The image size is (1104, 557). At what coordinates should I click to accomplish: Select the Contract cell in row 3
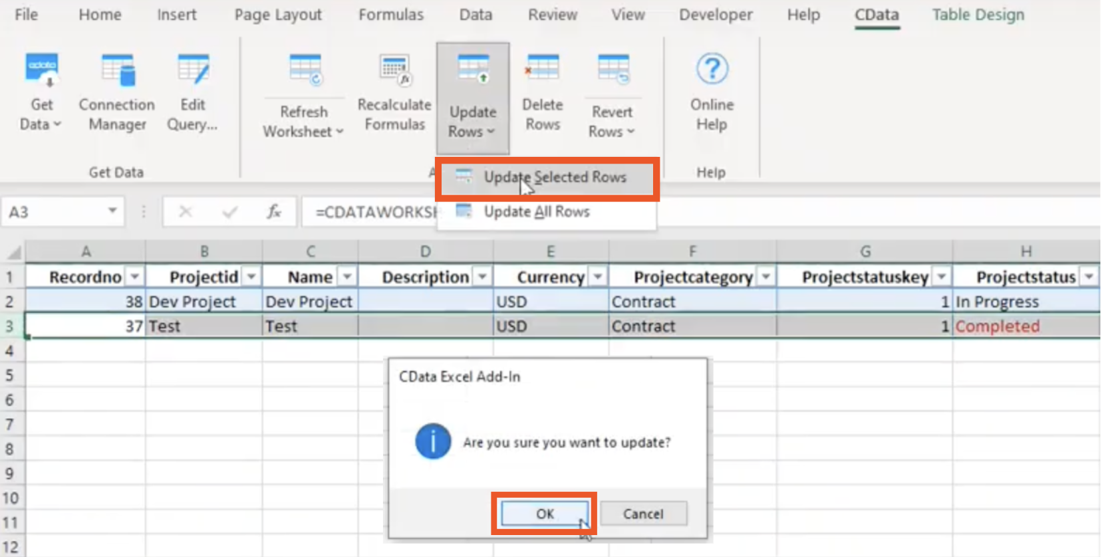tap(692, 326)
